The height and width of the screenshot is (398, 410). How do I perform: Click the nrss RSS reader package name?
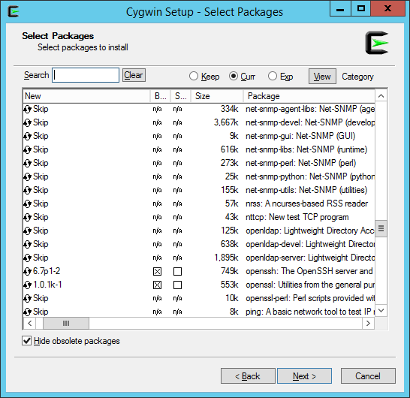tap(306, 204)
